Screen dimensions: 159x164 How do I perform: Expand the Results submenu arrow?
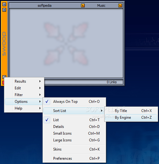coord(40,81)
